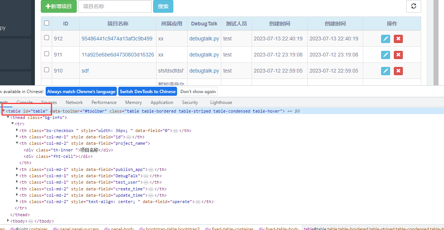
Task: Expand the th data-field id node
Action: pyautogui.click(x=16, y=137)
